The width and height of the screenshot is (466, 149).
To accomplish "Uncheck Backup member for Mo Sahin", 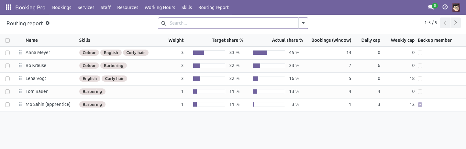I will click(x=420, y=105).
